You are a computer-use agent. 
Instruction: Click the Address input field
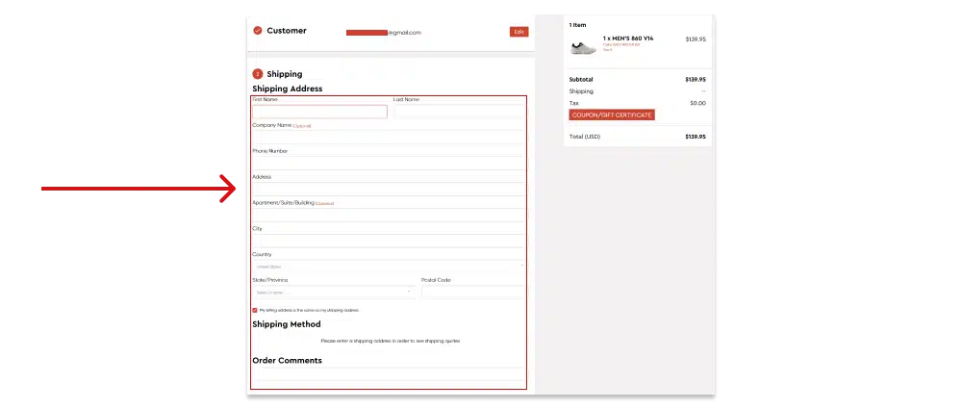[389, 189]
